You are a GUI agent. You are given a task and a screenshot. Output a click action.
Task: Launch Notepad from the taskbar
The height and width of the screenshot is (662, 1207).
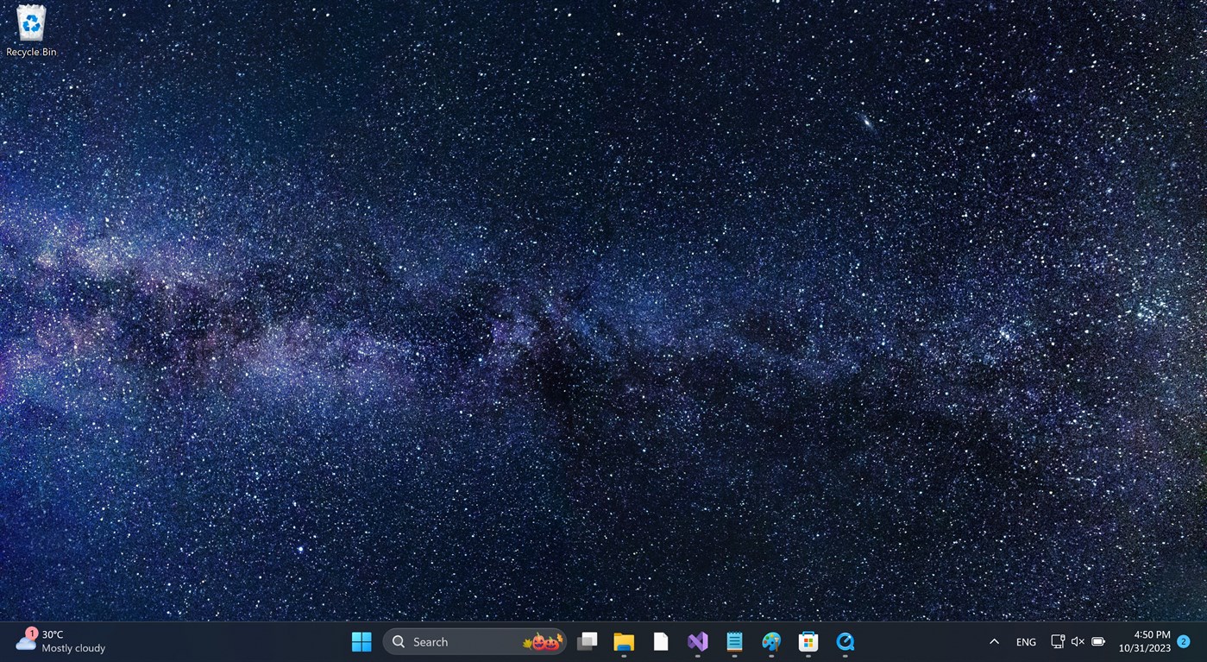(733, 641)
